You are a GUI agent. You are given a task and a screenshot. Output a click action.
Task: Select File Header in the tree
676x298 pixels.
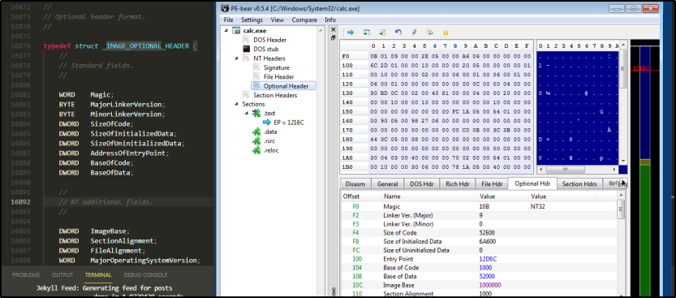(278, 77)
